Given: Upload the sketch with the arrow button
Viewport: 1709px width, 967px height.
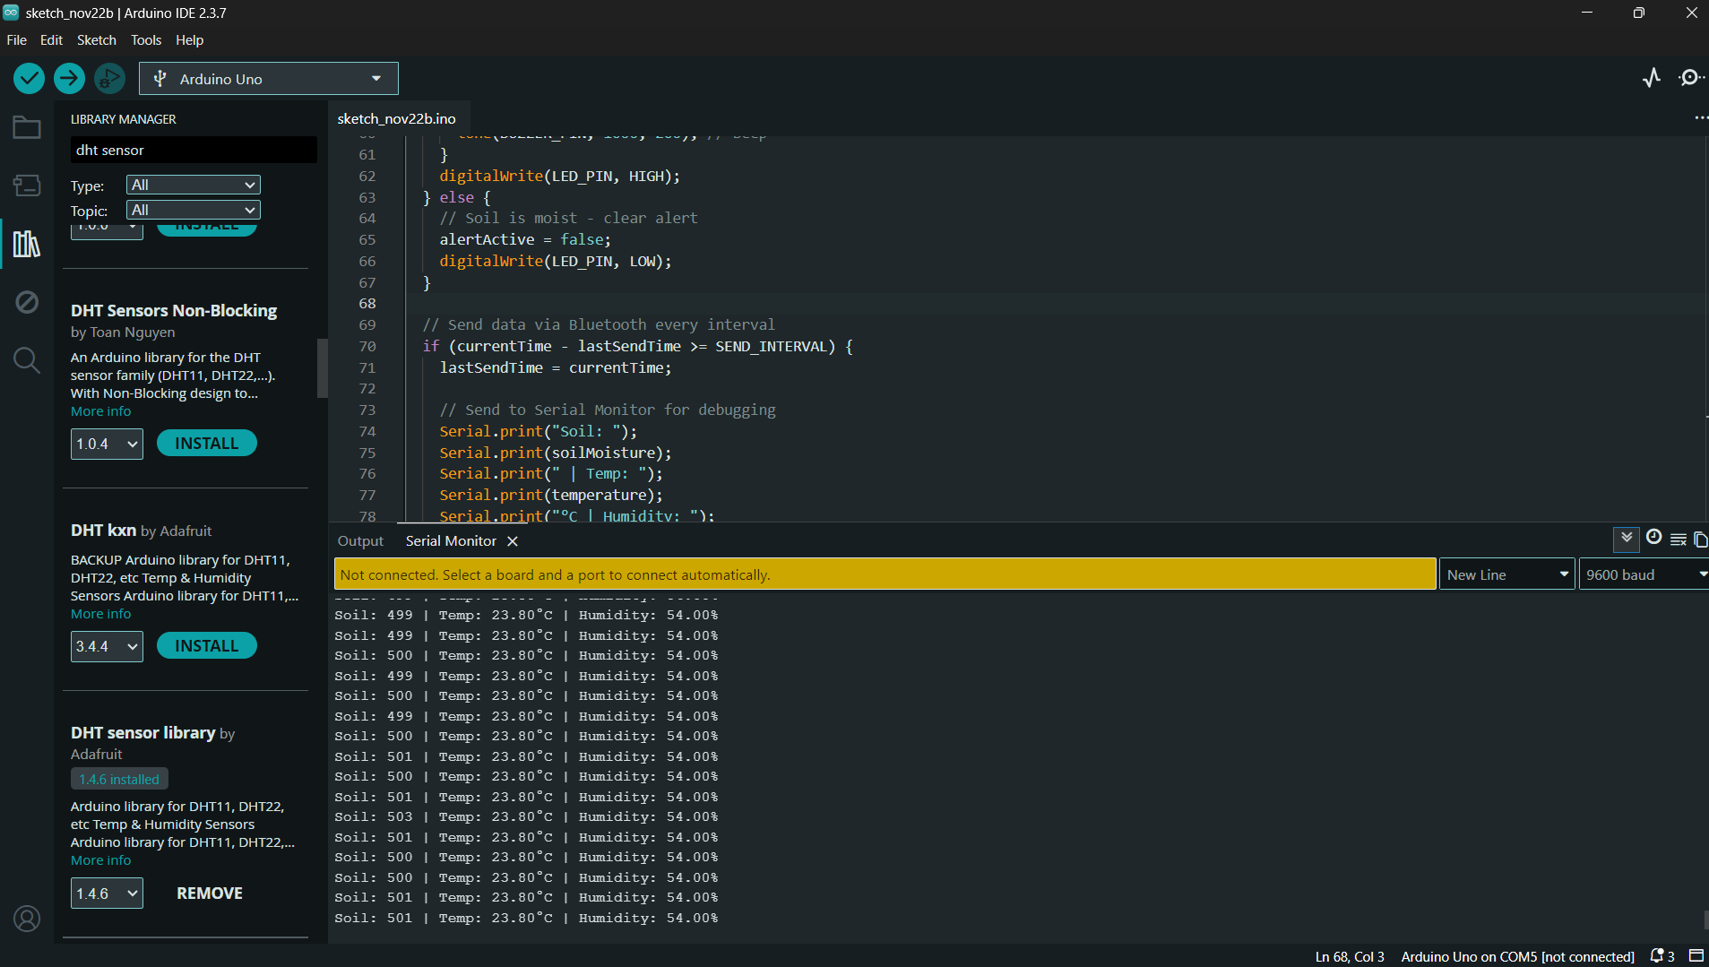Looking at the screenshot, I should tap(69, 79).
